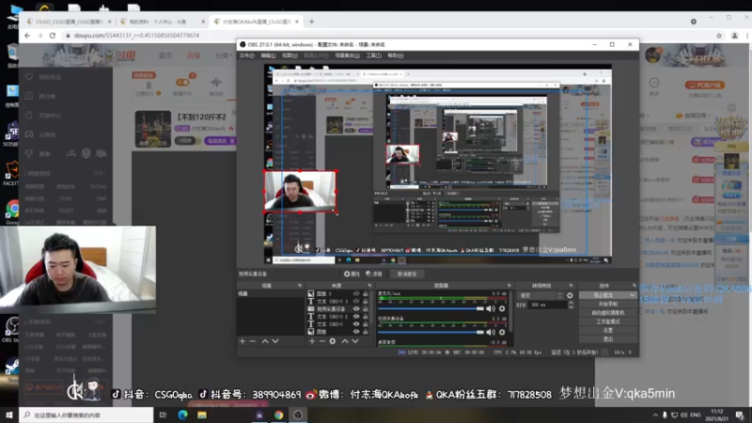Click the 属性 properties gear above docks
Image resolution: width=752 pixels, height=423 pixels.
pos(351,274)
